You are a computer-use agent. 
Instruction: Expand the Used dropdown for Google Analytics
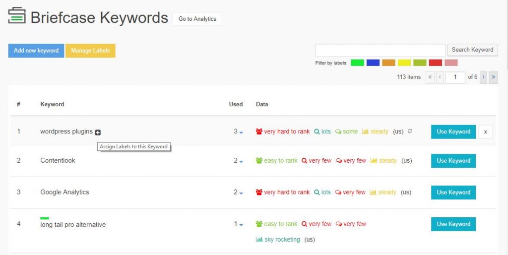click(241, 193)
